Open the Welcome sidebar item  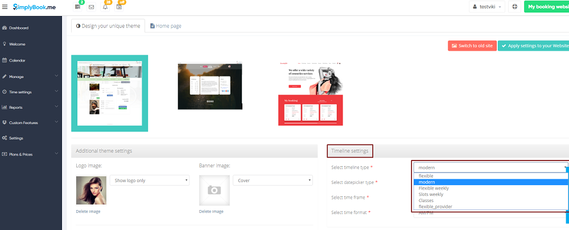(17, 44)
